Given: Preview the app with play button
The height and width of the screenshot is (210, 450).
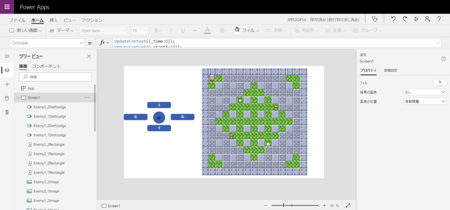Looking at the screenshot, I should click(x=416, y=19).
